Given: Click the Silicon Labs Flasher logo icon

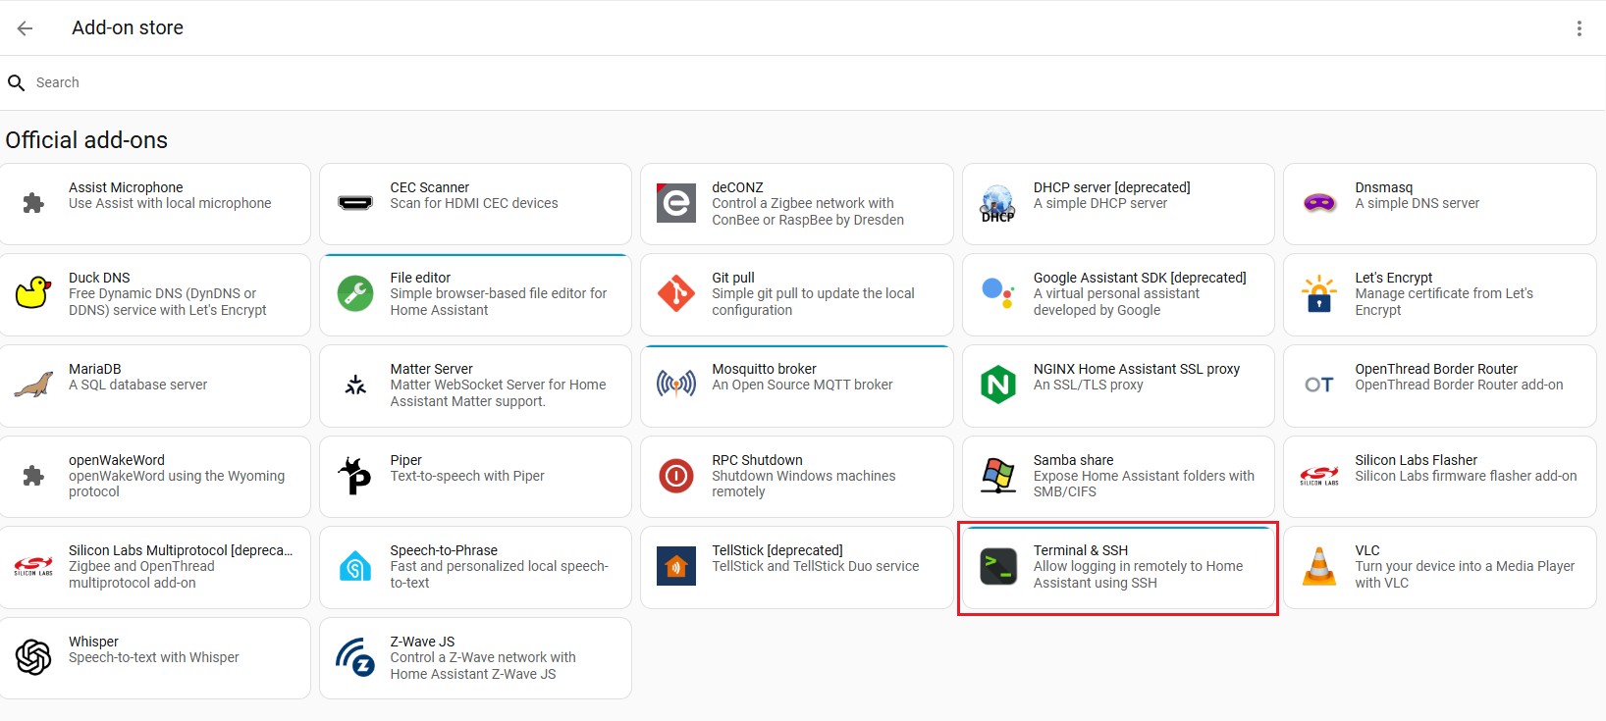Looking at the screenshot, I should click(x=1319, y=476).
